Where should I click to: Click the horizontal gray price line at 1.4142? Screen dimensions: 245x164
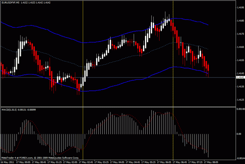[x=118, y=77]
